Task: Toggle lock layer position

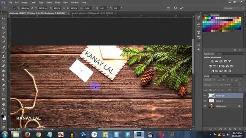Action: [x=218, y=90]
